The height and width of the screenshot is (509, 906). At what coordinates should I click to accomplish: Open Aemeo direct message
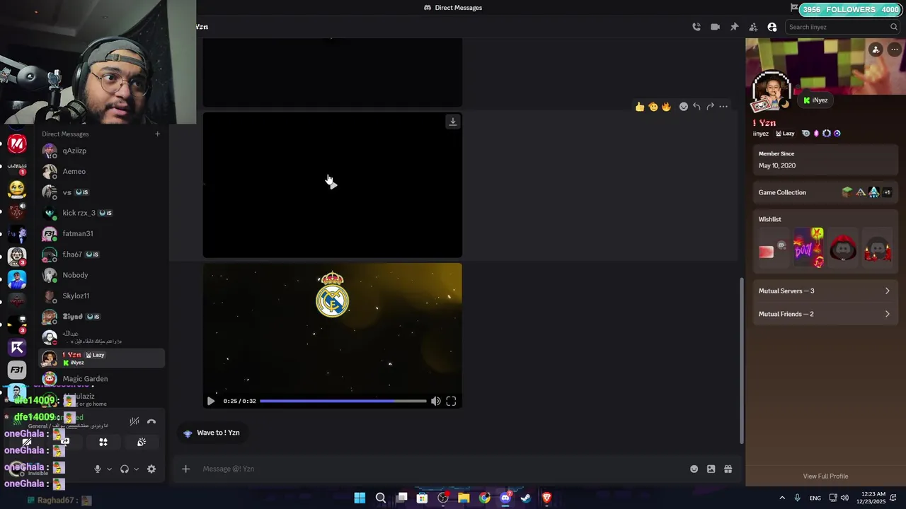(101, 171)
